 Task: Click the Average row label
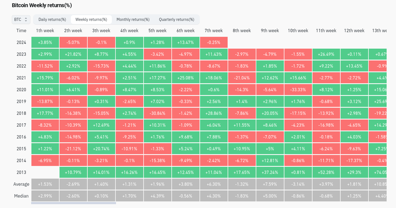tap(21, 184)
